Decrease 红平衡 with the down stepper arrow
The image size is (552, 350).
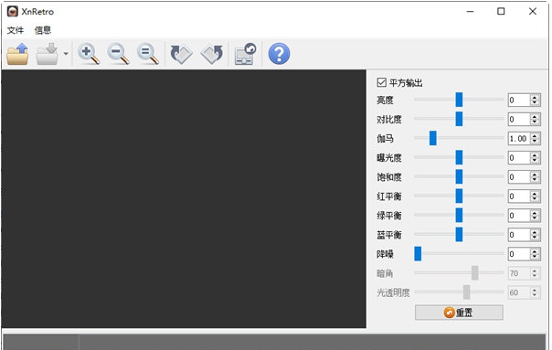pyautogui.click(x=535, y=199)
